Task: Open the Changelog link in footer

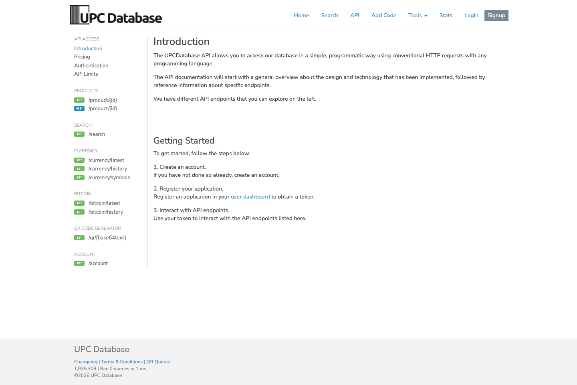Action: (86, 362)
